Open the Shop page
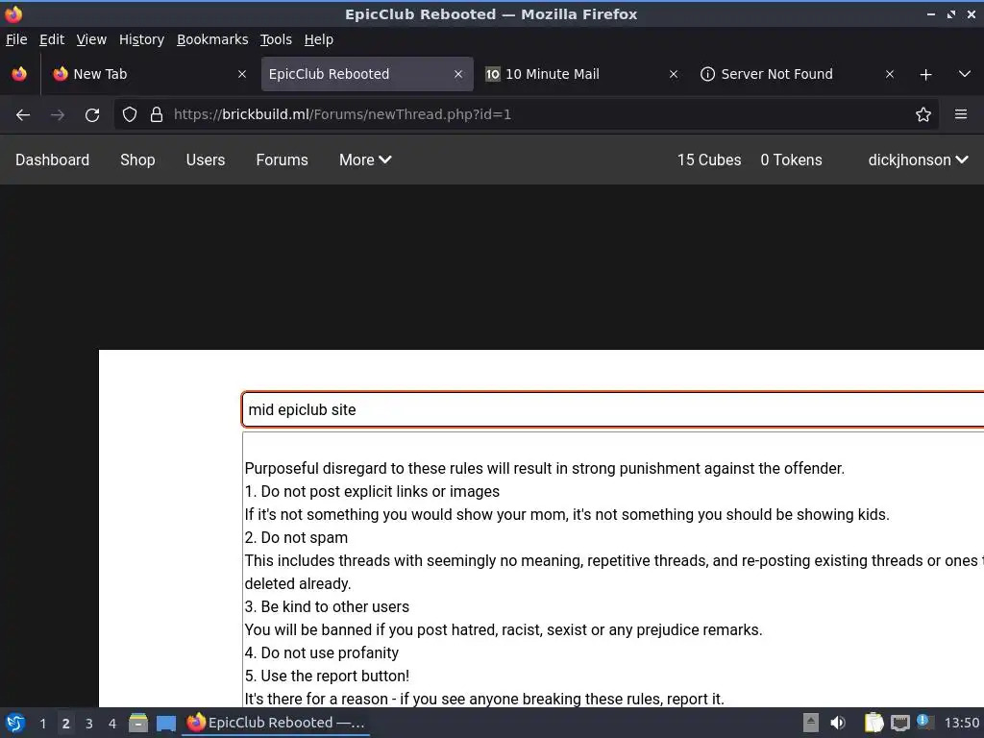Image resolution: width=984 pixels, height=738 pixels. pyautogui.click(x=137, y=160)
